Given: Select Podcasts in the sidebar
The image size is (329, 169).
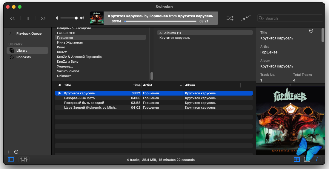Looking at the screenshot, I should pos(23,57).
